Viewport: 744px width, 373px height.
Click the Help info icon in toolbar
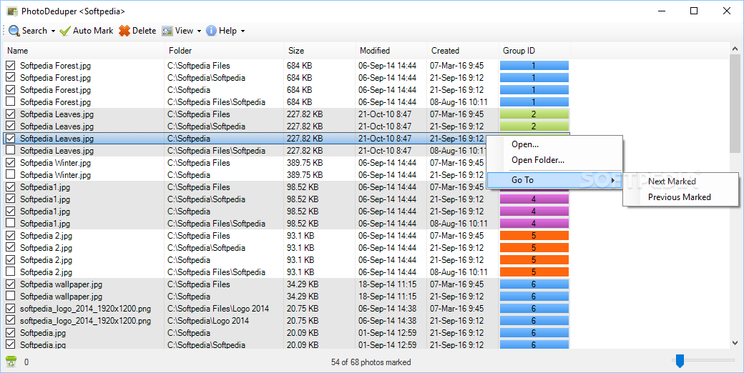211,31
